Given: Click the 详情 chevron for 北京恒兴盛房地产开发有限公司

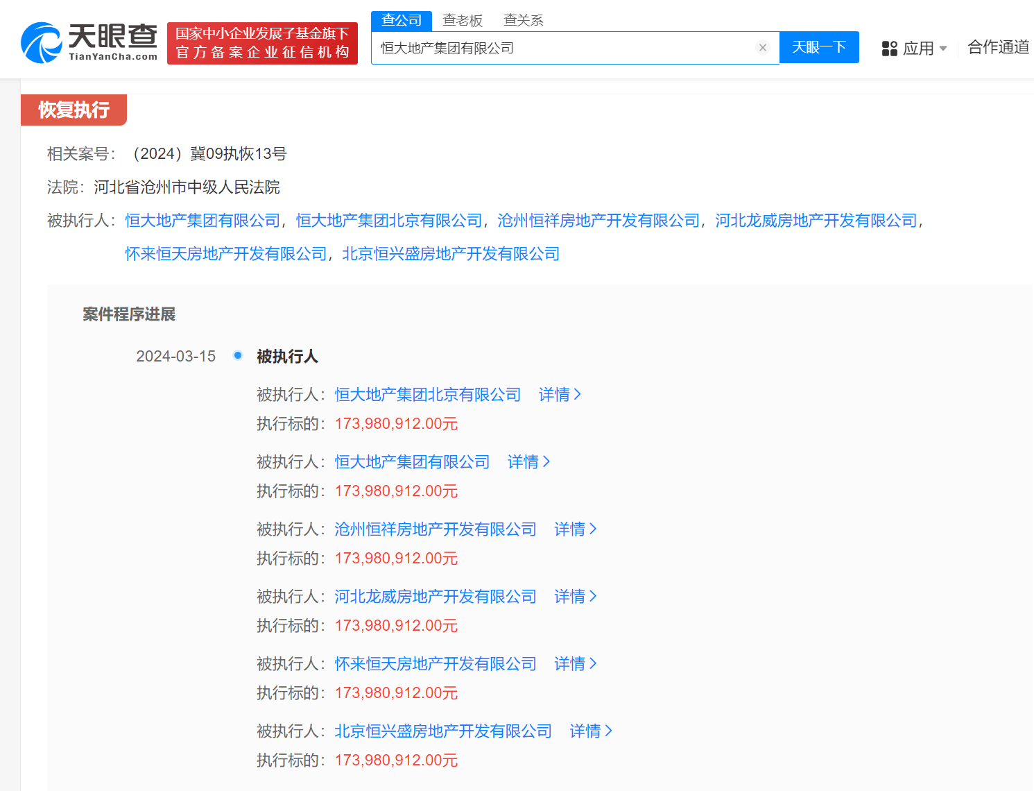Looking at the screenshot, I should pyautogui.click(x=590, y=731).
